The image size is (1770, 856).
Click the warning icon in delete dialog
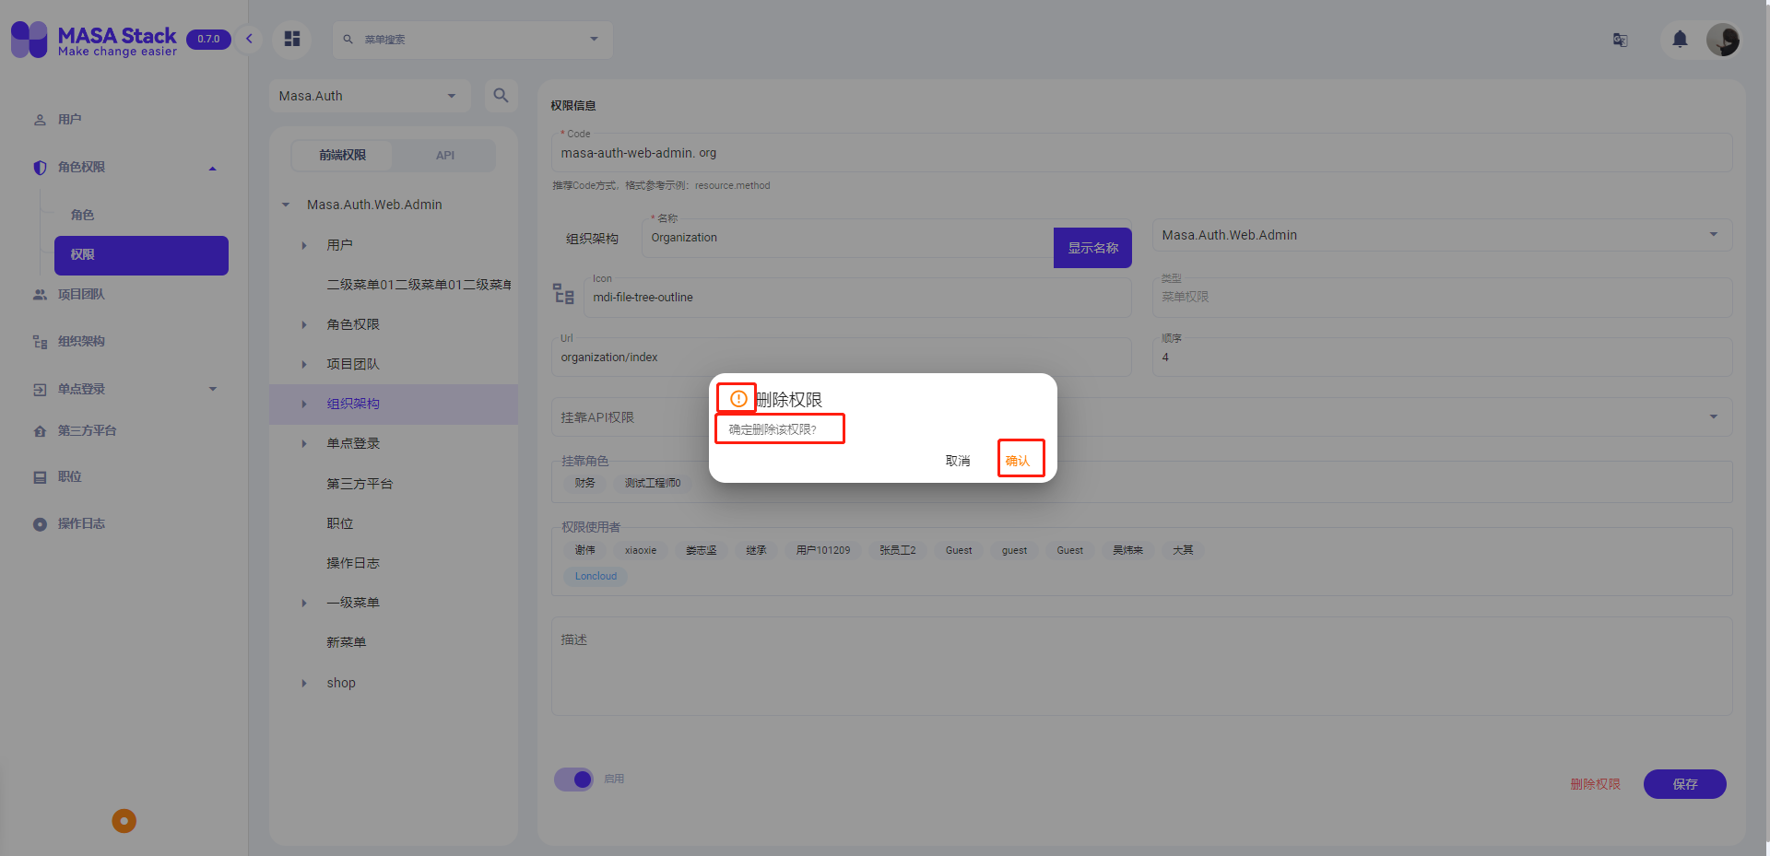click(x=736, y=397)
